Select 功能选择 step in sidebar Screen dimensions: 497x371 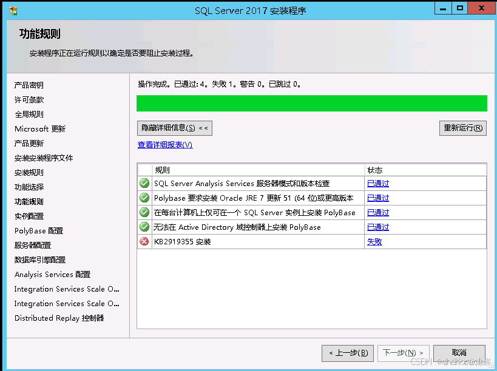coord(29,187)
